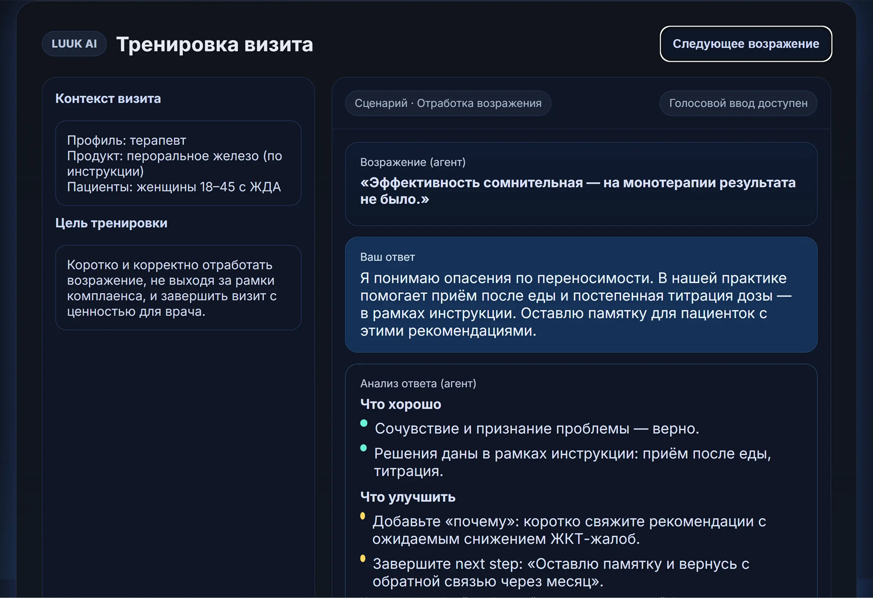Click the Тренировка визита page title
This screenshot has width=873, height=598.
[x=215, y=45]
